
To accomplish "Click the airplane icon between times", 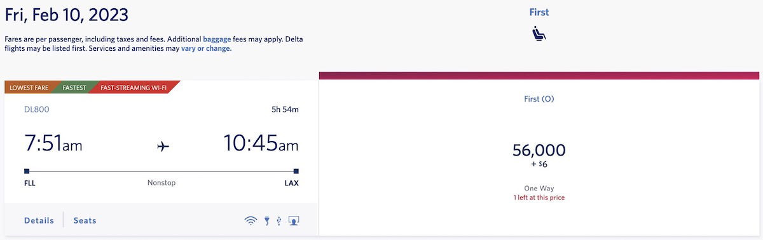I will tap(163, 146).
